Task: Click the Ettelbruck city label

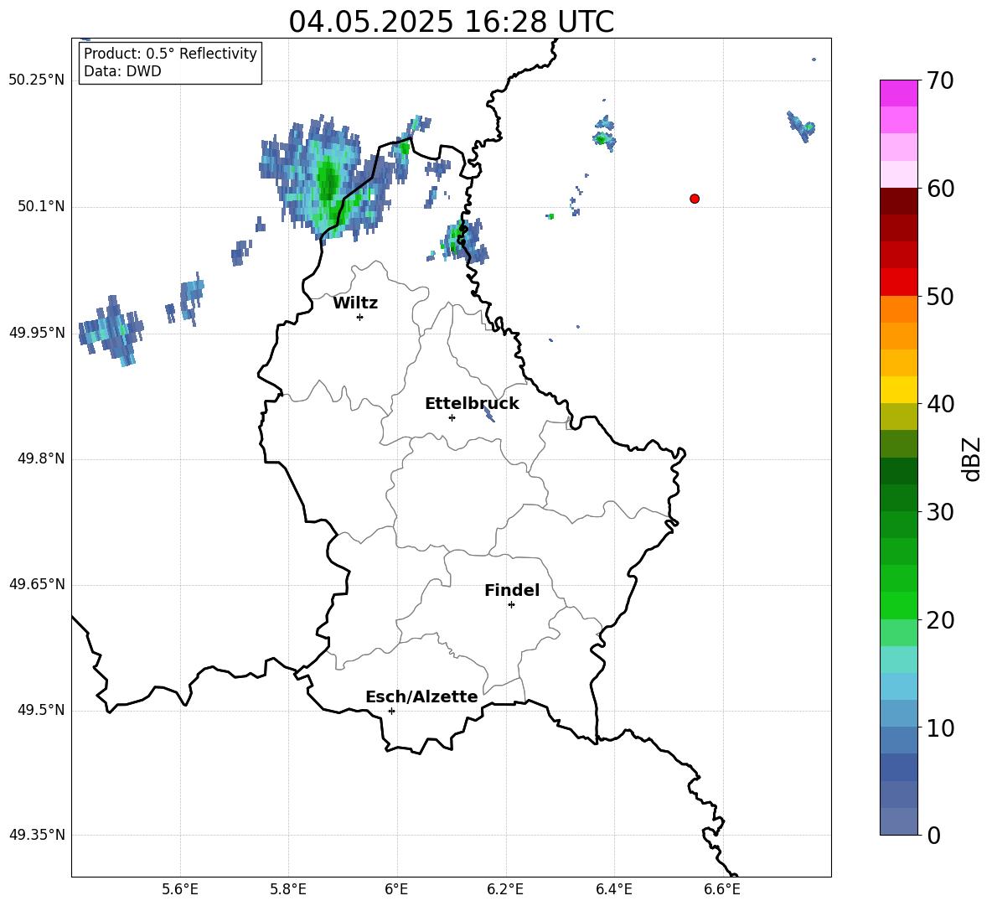Action: click(x=472, y=404)
